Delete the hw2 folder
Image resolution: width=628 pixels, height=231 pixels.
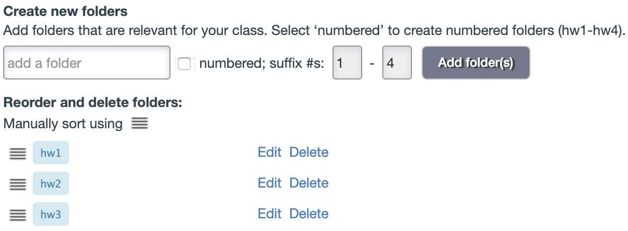pos(309,183)
